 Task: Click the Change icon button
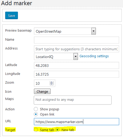click(x=42, y=91)
